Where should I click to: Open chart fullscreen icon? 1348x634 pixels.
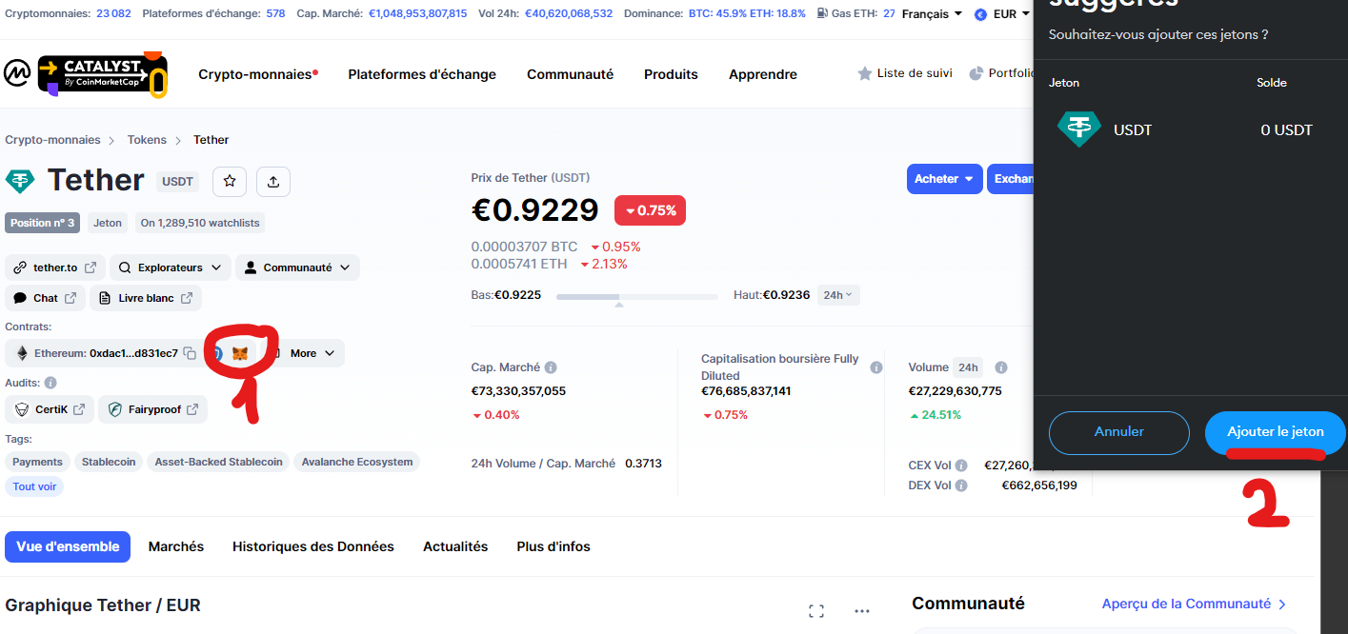tap(815, 611)
